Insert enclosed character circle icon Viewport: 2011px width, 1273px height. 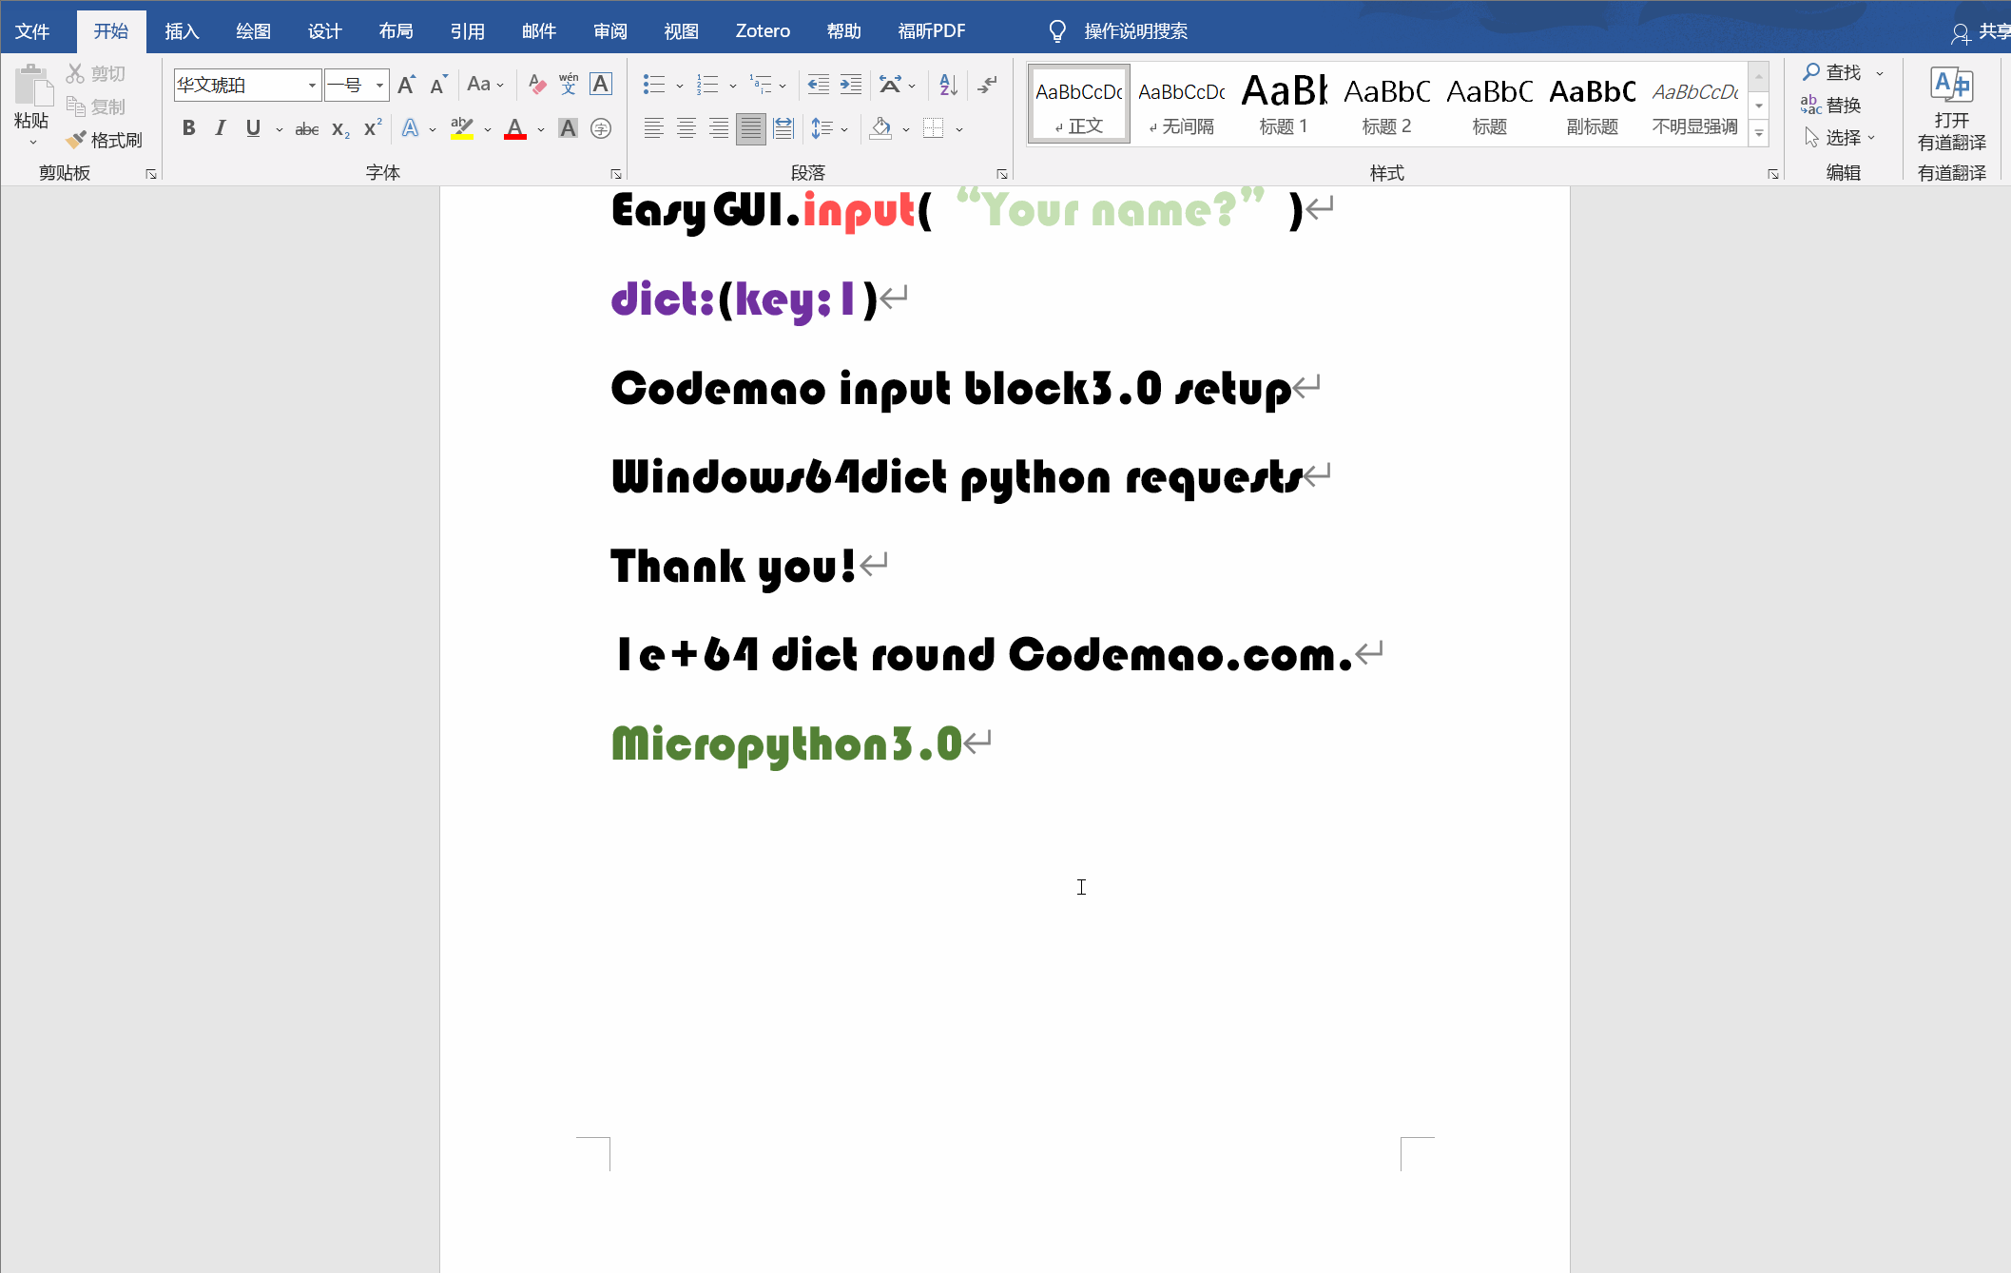[x=601, y=128]
